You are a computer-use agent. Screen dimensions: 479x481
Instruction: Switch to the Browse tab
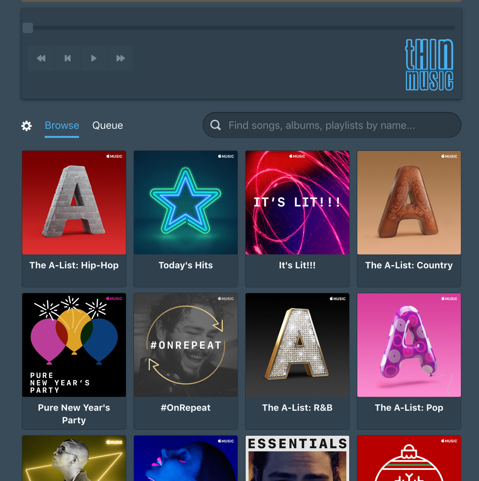(x=62, y=125)
